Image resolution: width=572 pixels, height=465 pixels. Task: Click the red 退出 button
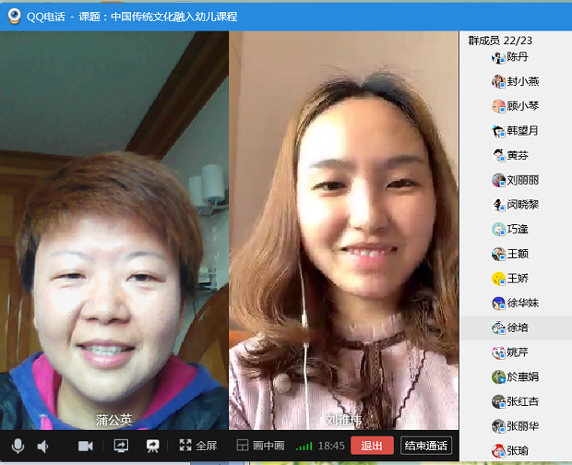click(x=372, y=446)
